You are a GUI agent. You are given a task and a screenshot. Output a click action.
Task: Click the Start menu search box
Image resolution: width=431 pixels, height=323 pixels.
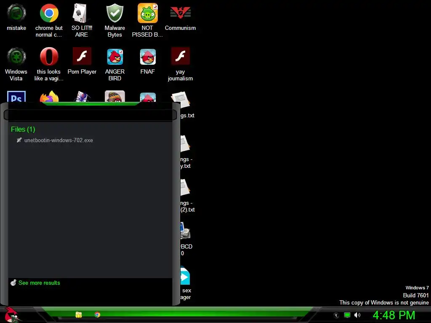tap(90, 115)
